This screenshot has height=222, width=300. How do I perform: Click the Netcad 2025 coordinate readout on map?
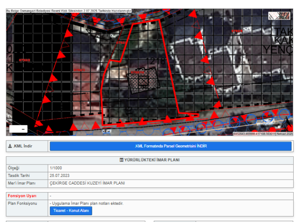[x=262, y=134]
